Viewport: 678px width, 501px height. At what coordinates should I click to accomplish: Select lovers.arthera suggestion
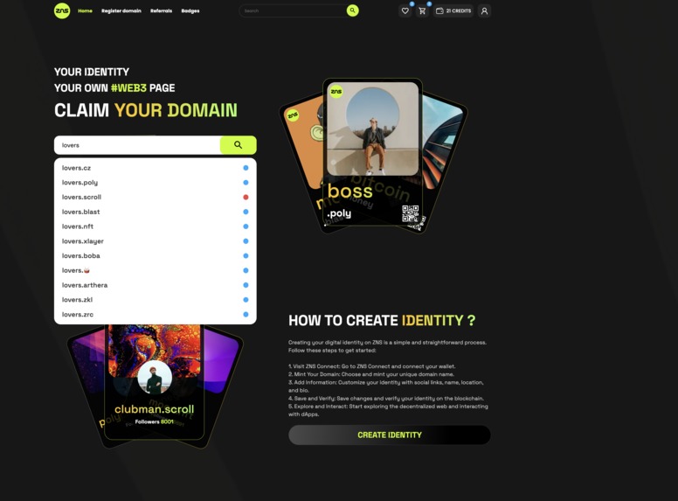pyautogui.click(x=156, y=285)
